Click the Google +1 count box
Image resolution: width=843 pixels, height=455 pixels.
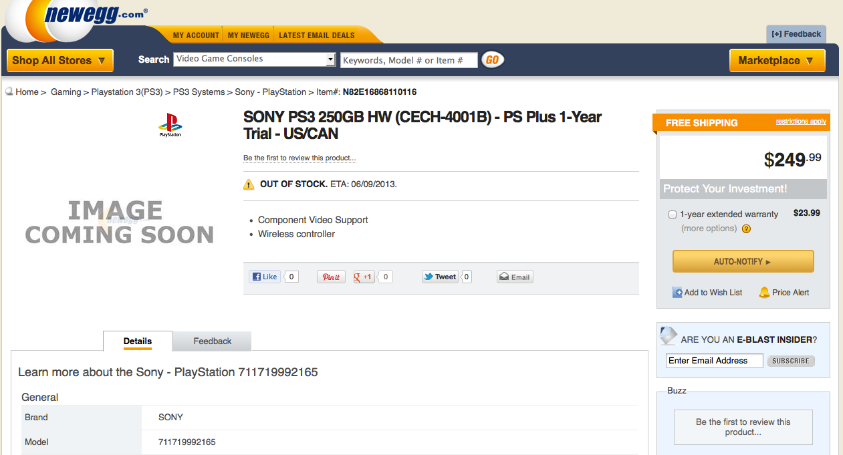tap(386, 277)
